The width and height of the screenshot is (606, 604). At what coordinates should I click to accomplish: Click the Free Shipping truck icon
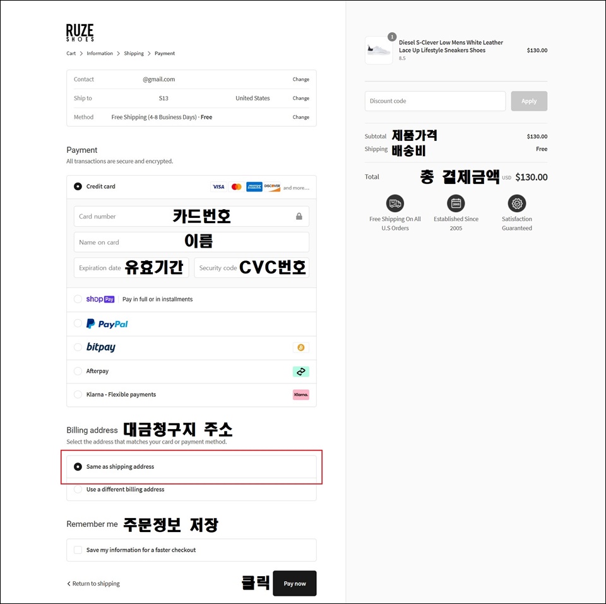tap(395, 203)
